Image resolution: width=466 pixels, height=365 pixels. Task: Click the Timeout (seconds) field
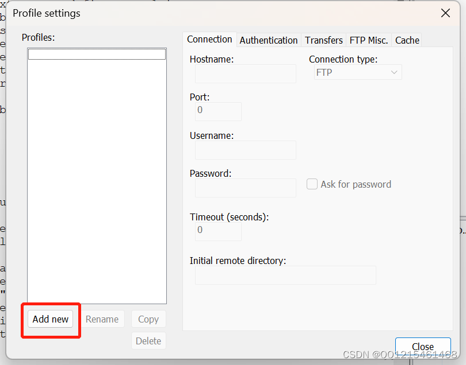[x=218, y=232]
